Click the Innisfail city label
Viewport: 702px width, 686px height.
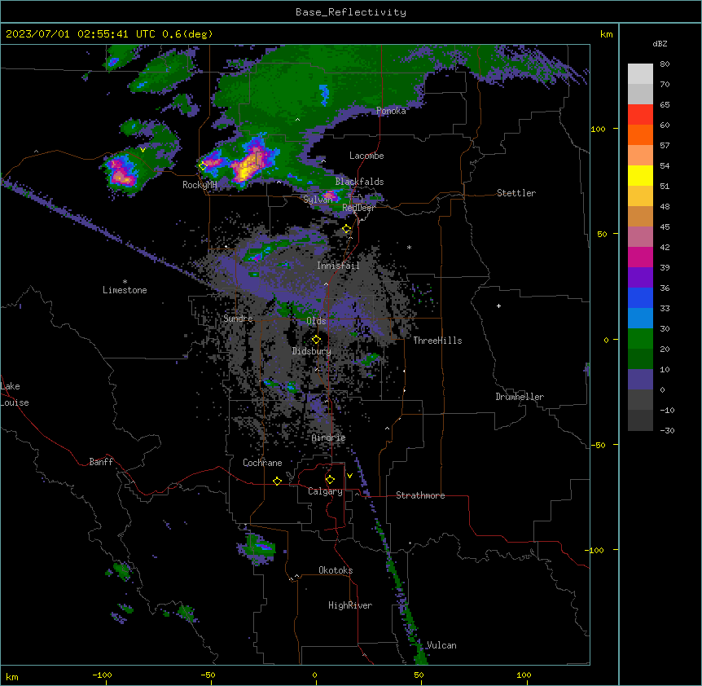(x=338, y=266)
